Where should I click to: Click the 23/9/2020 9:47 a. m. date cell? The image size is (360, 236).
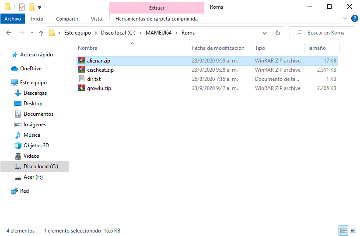click(x=215, y=88)
